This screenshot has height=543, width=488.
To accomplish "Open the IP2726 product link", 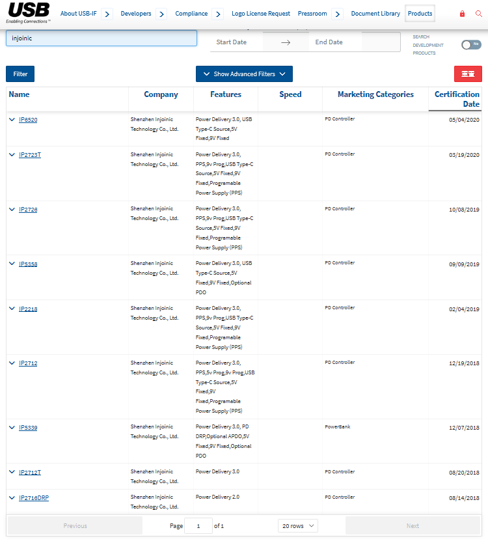I will pyautogui.click(x=28, y=210).
